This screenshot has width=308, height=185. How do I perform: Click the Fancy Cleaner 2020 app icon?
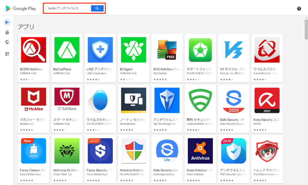click(33, 151)
